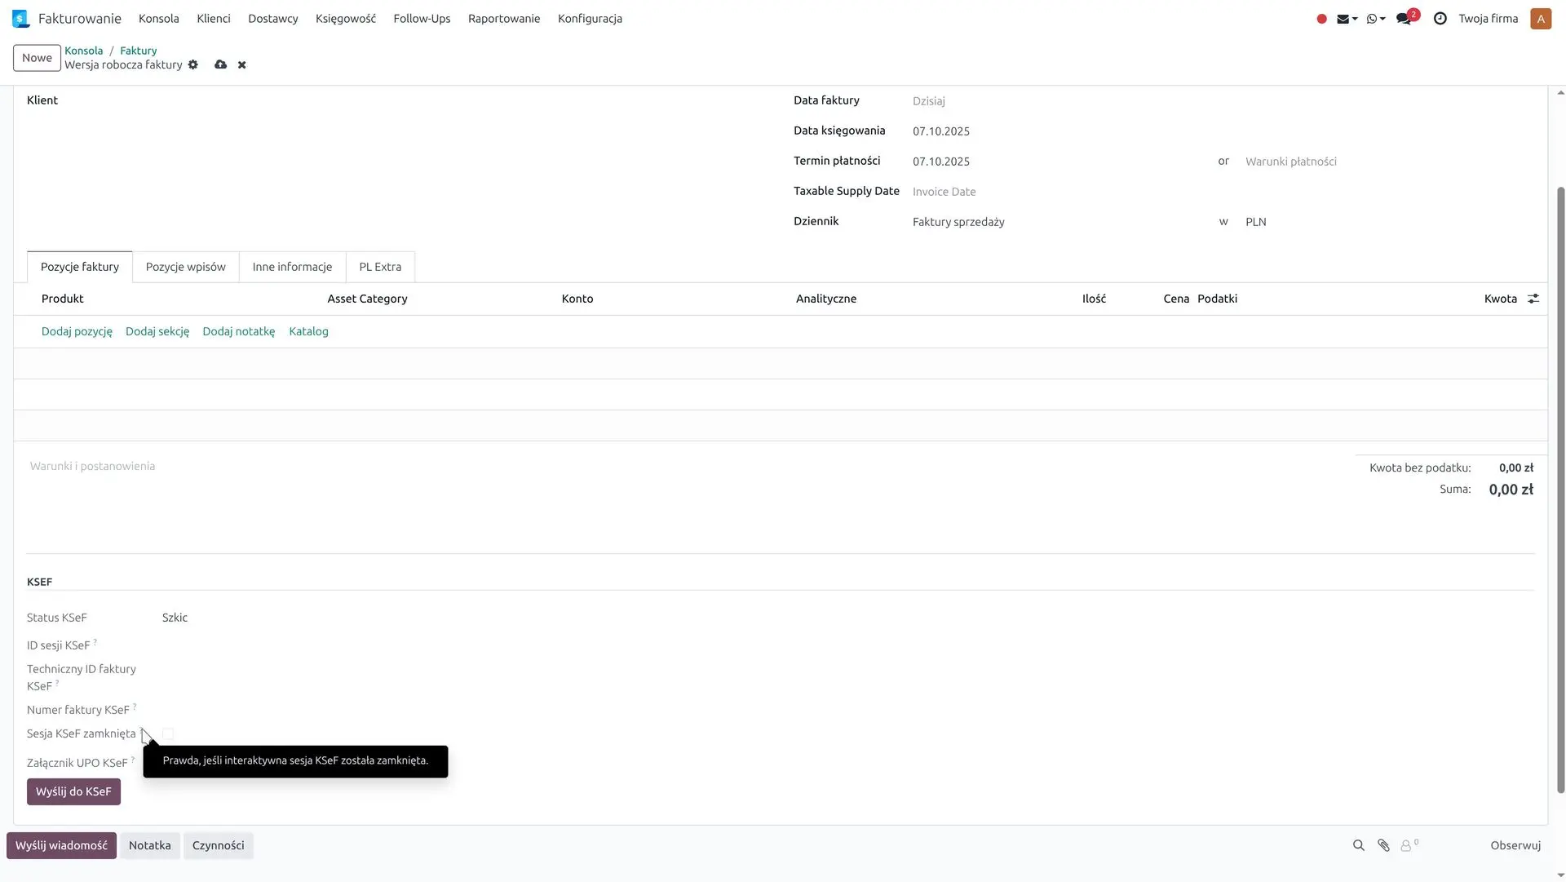
Task: Click the search icon in the chatter bar
Action: 1359,845
